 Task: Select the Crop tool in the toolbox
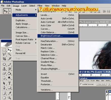(4, 59)
